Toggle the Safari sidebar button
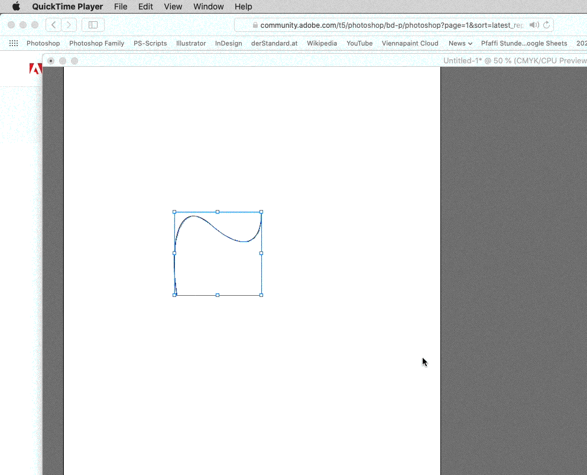587x475 pixels. click(x=93, y=25)
